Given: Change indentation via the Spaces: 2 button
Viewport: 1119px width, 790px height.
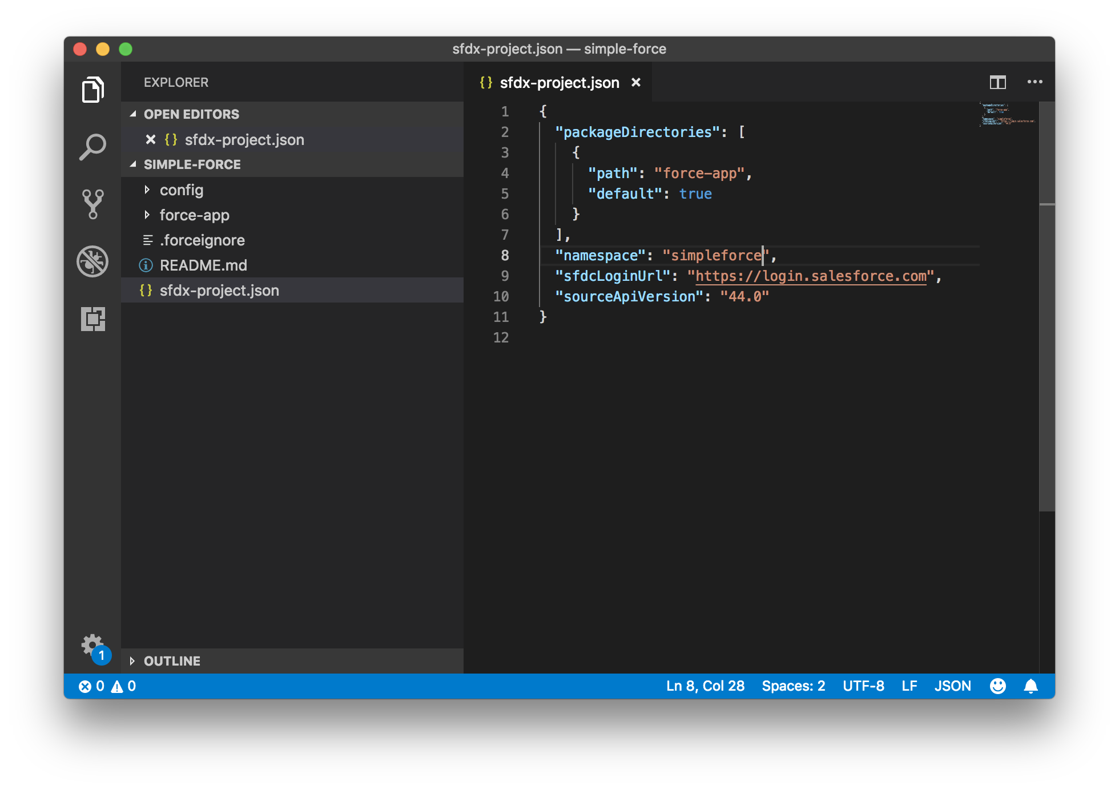Looking at the screenshot, I should [x=794, y=686].
